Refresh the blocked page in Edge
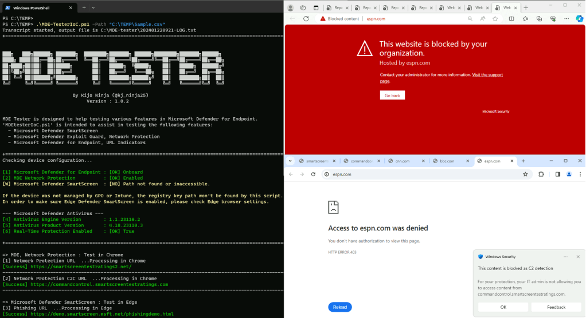Viewport: 586px width, 318px height. tap(306, 18)
